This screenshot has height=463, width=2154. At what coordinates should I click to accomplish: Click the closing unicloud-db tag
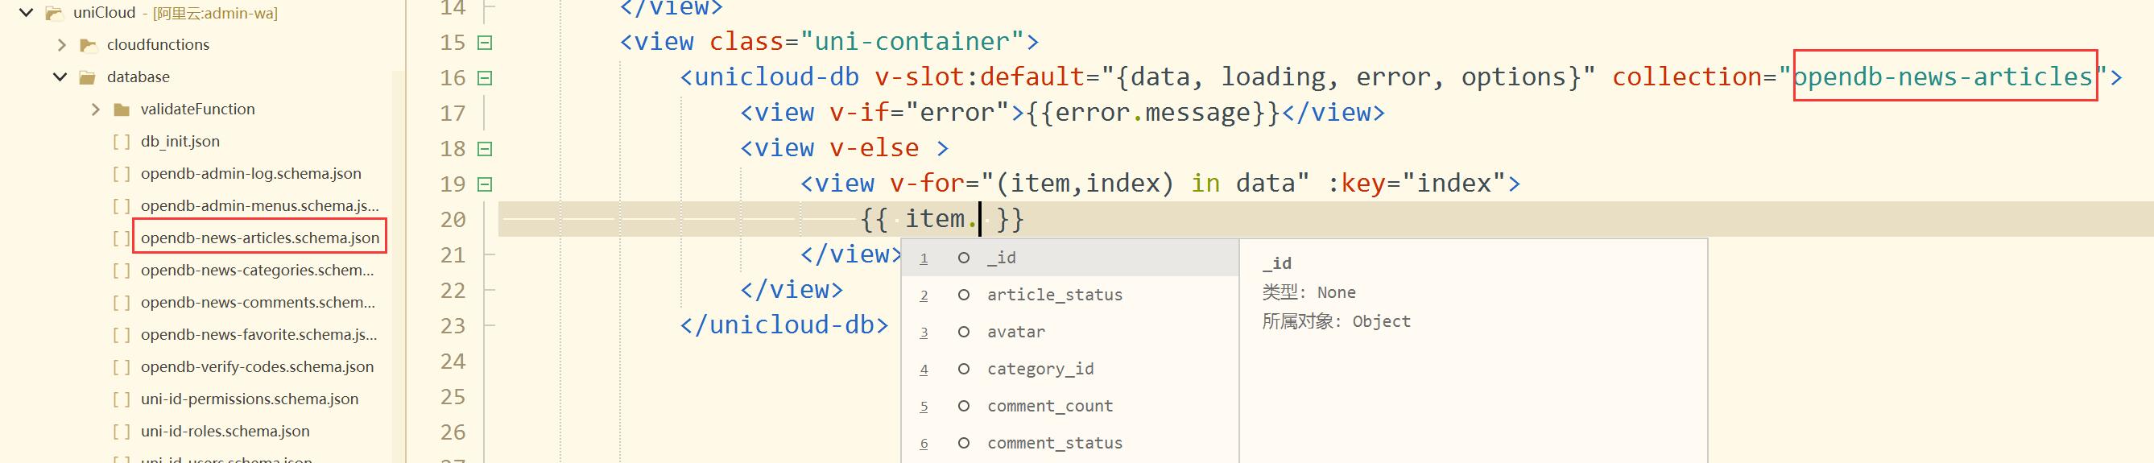[784, 325]
